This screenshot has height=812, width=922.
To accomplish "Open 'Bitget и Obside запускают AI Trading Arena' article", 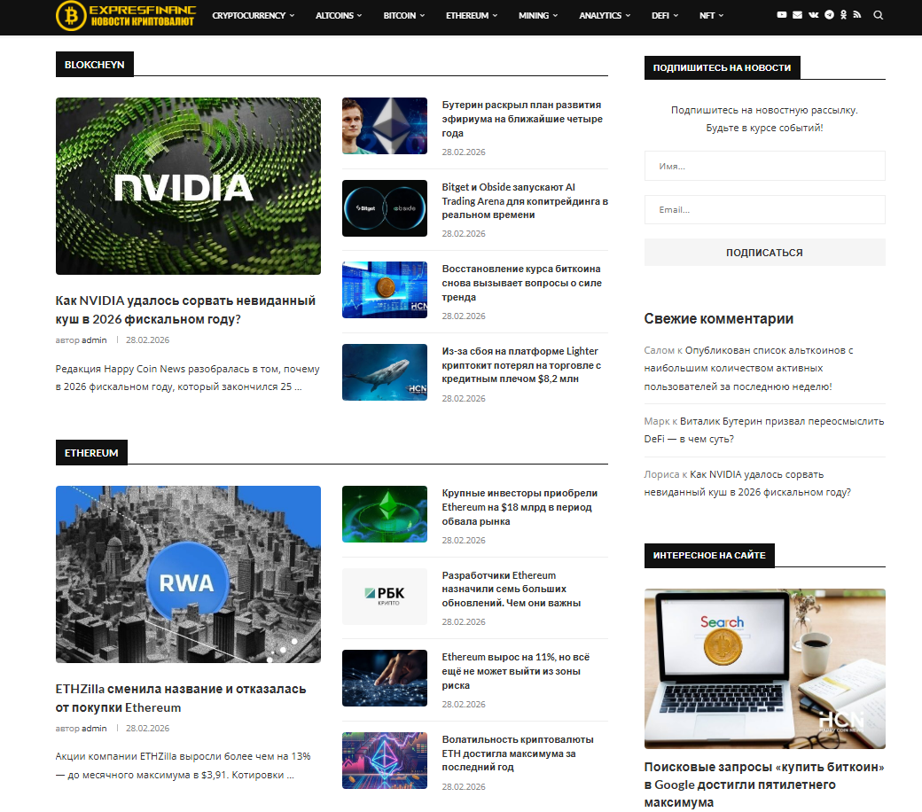I will coord(525,200).
